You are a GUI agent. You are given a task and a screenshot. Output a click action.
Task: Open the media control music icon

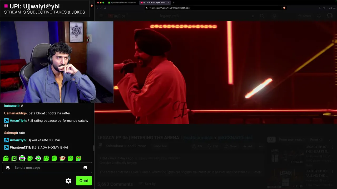click(x=330, y=8)
